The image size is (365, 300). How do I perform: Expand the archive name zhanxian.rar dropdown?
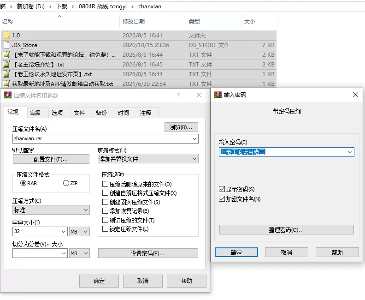(x=194, y=139)
